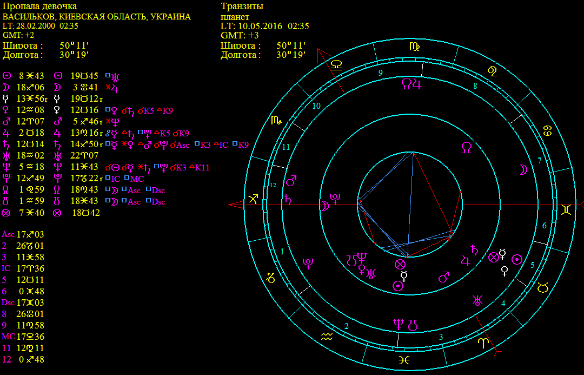Click the Pisces sign at the wheel bottom
The width and height of the screenshot is (584, 375).
[x=403, y=360]
